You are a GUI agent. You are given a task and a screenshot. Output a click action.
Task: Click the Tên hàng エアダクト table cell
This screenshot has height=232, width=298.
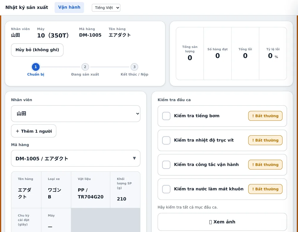[x=26, y=190]
